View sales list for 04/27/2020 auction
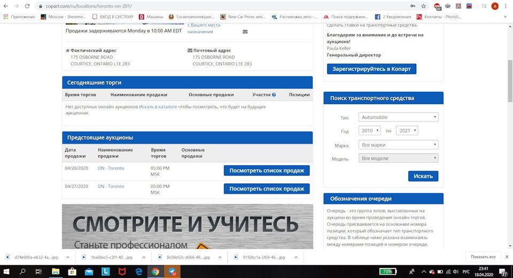The image size is (513, 278). [267, 189]
